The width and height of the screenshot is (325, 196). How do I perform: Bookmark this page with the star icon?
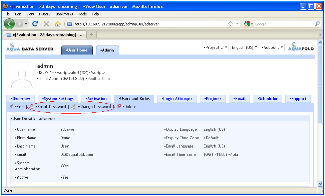(231, 24)
